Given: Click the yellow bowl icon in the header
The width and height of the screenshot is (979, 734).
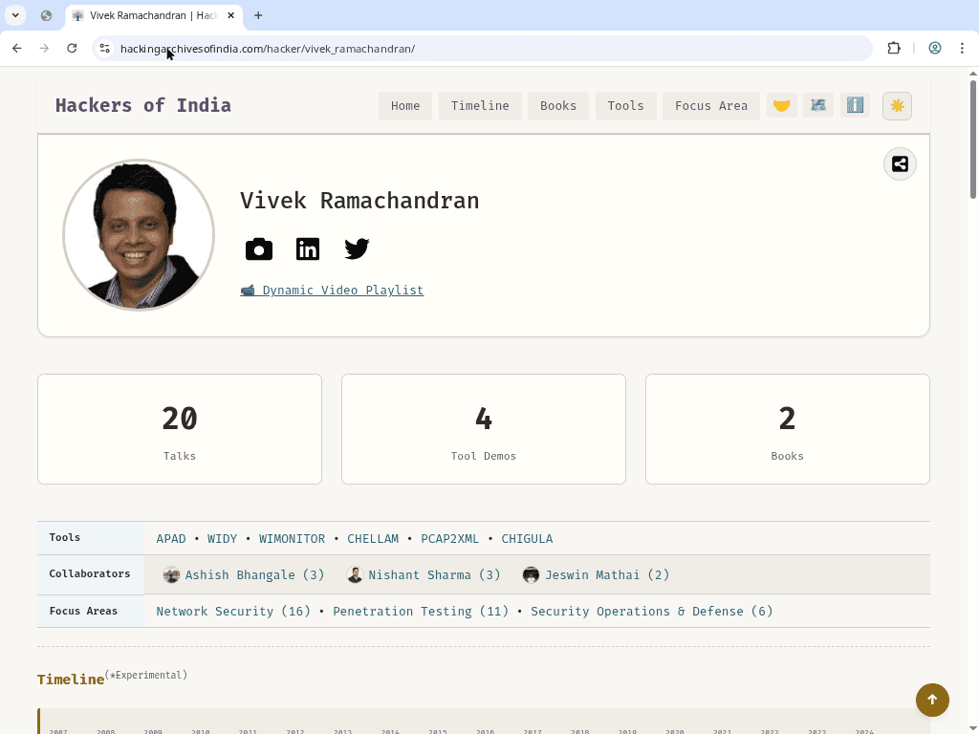Looking at the screenshot, I should (782, 105).
